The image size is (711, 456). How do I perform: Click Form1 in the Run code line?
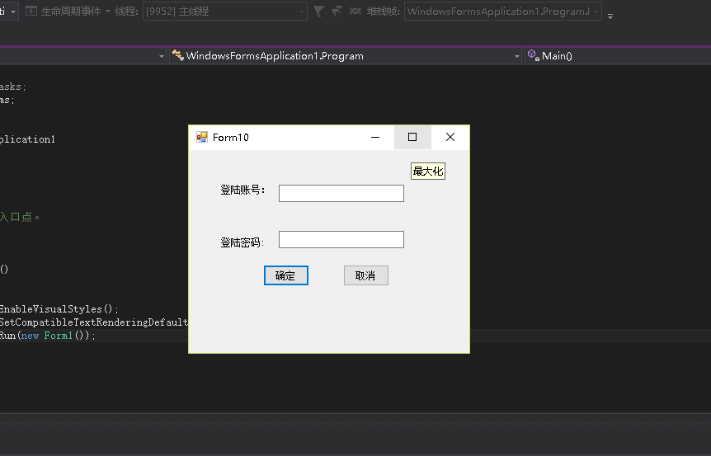click(x=58, y=336)
